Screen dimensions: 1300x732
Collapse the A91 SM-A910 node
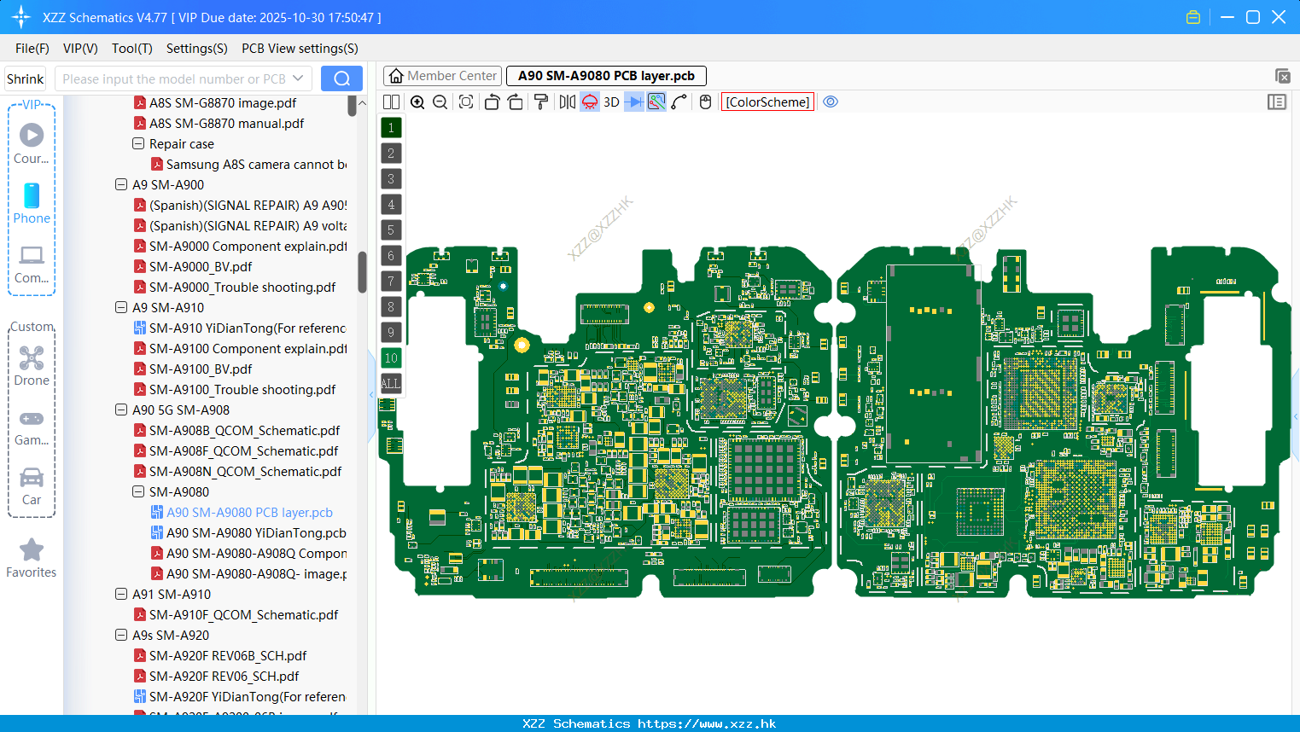[121, 594]
